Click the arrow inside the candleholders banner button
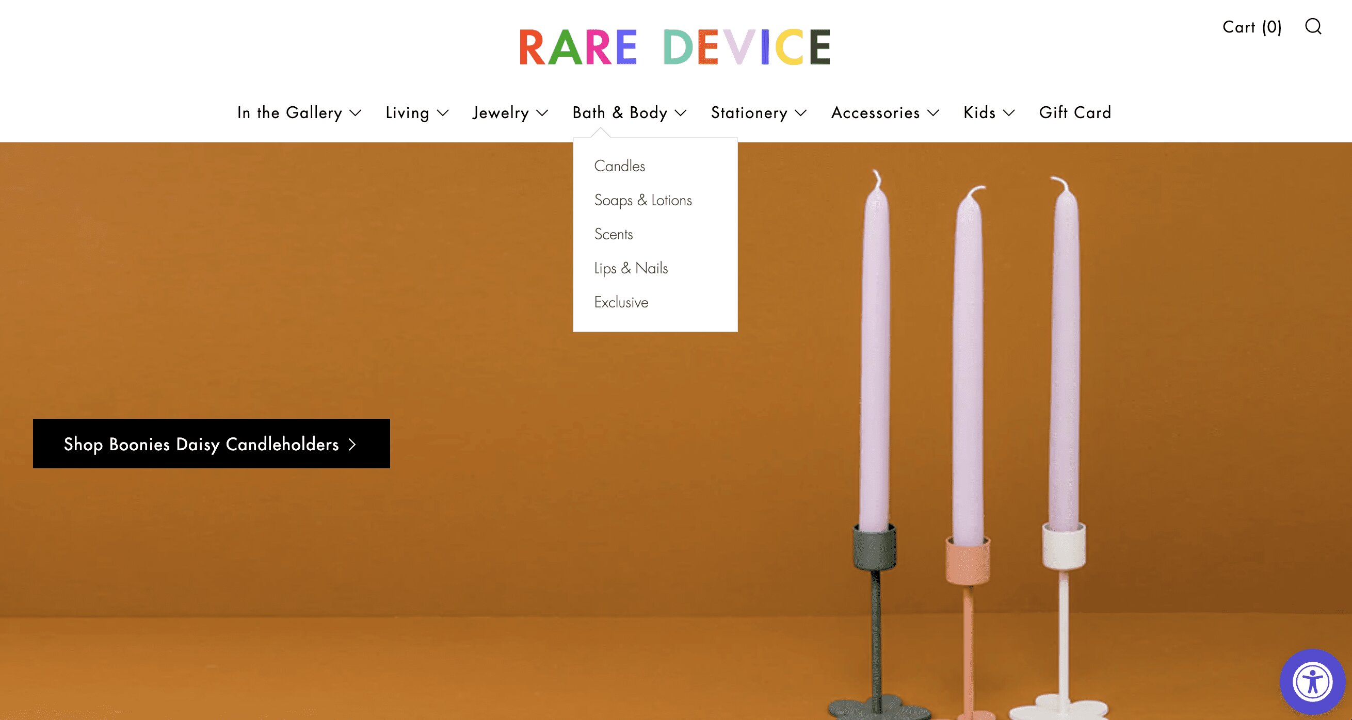 coord(352,445)
